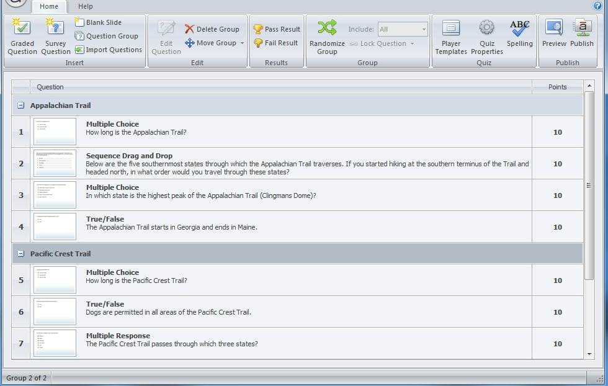Click the row number 6 cell
608x386 pixels.
click(21, 312)
